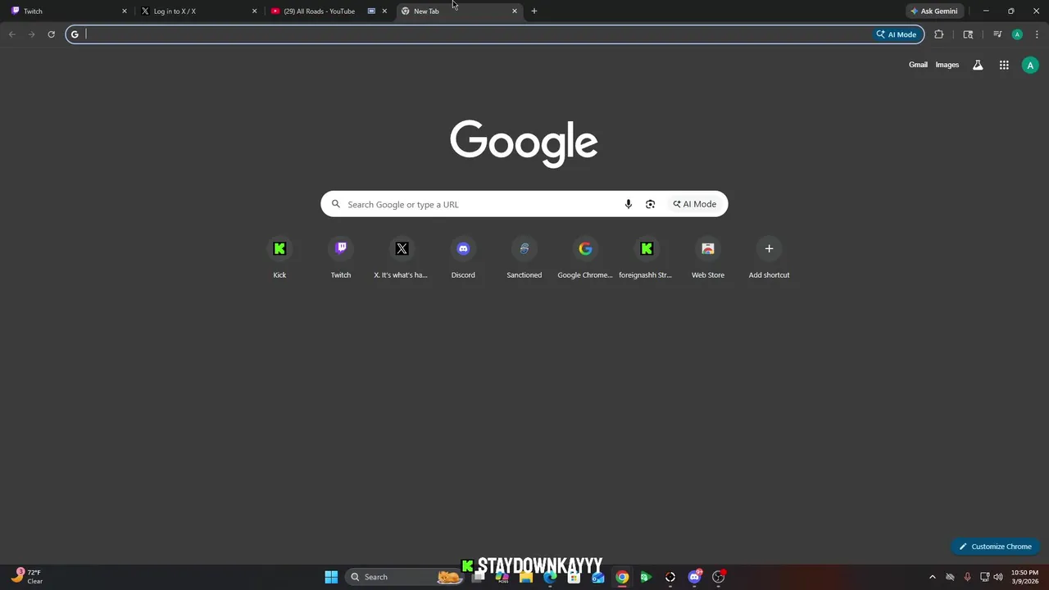This screenshot has height=590, width=1049.
Task: Open the Images link
Action: (947, 65)
